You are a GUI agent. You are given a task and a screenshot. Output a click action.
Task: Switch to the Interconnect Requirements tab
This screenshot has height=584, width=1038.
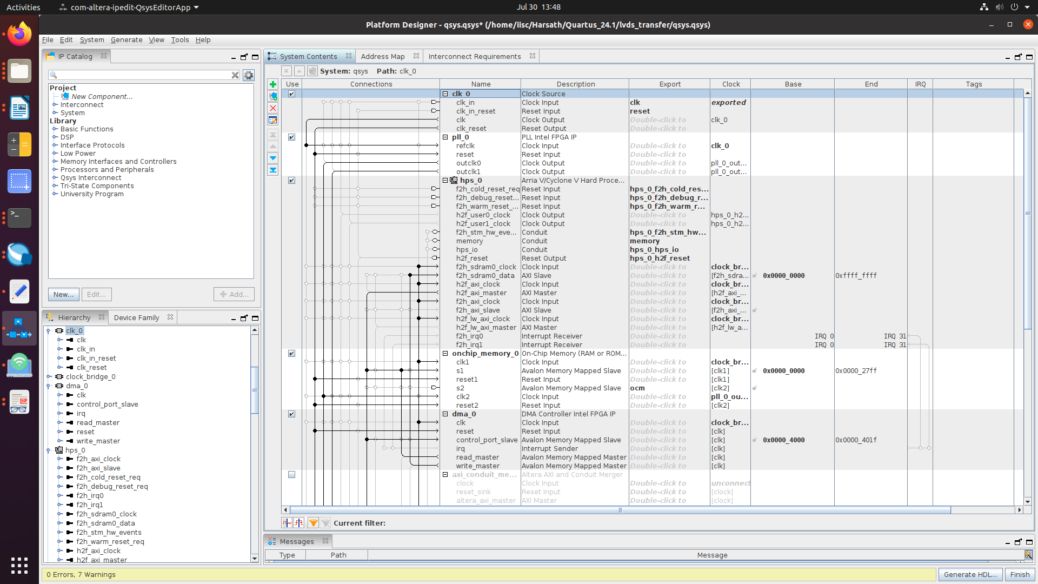pos(475,56)
